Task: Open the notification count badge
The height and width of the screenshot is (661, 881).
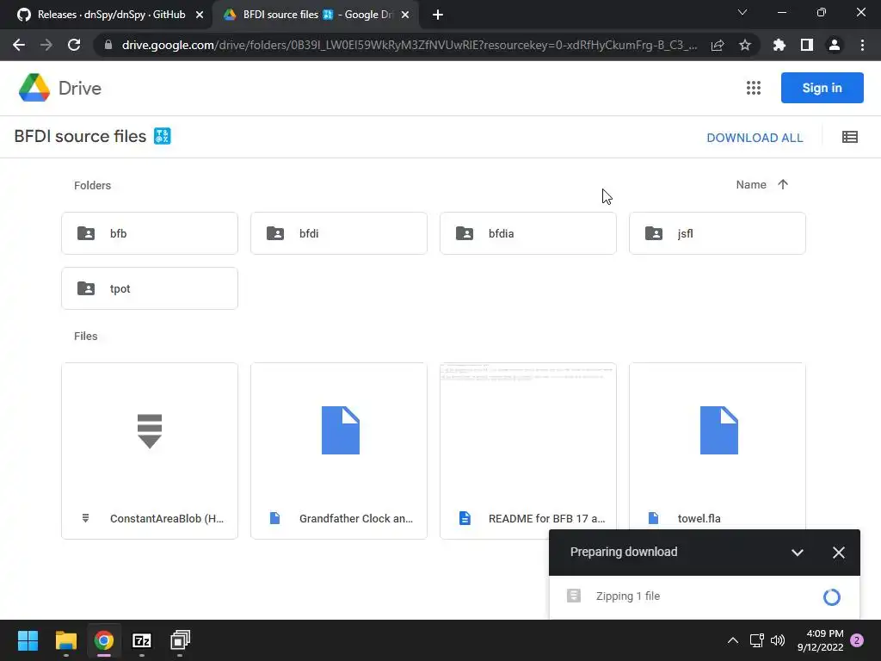Action: click(x=857, y=640)
